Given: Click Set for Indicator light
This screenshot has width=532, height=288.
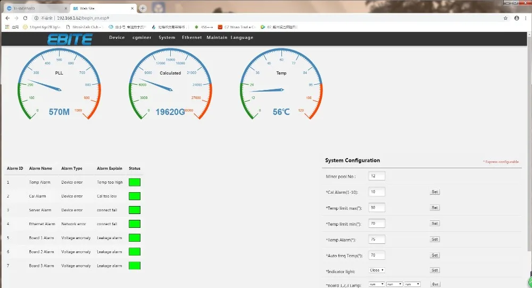Looking at the screenshot, I should [x=435, y=270].
